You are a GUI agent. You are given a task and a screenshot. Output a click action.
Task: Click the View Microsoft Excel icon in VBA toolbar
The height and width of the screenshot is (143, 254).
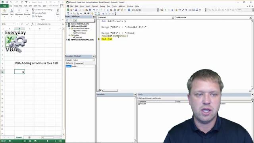(68, 10)
